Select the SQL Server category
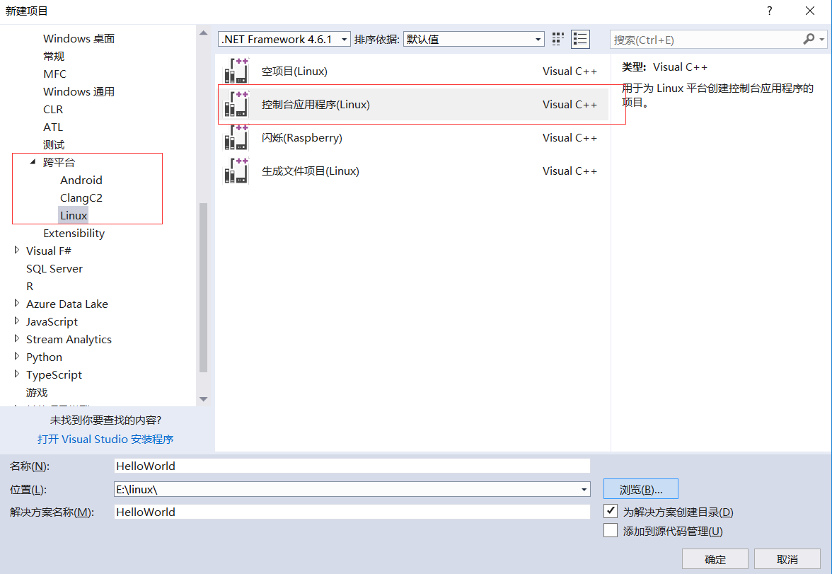Image resolution: width=832 pixels, height=574 pixels. pyautogui.click(x=54, y=268)
